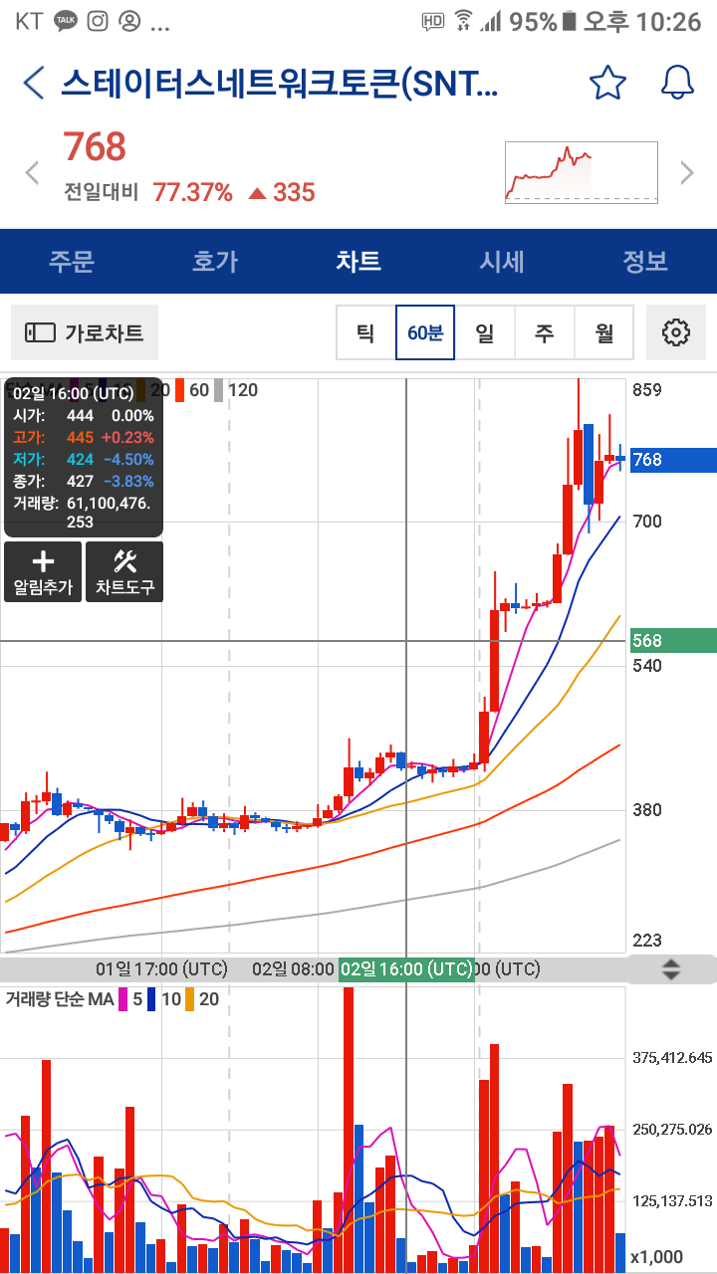Switch to next coin with right chevron

click(x=687, y=173)
